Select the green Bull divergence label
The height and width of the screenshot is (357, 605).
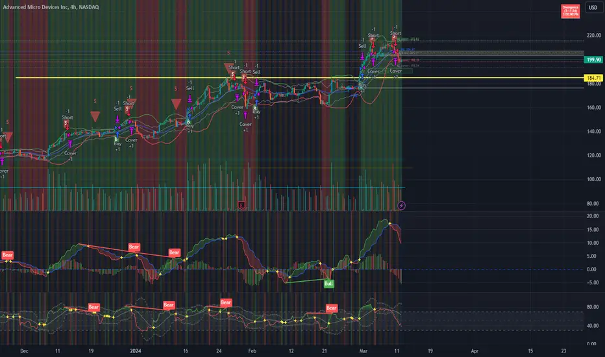(x=328, y=284)
